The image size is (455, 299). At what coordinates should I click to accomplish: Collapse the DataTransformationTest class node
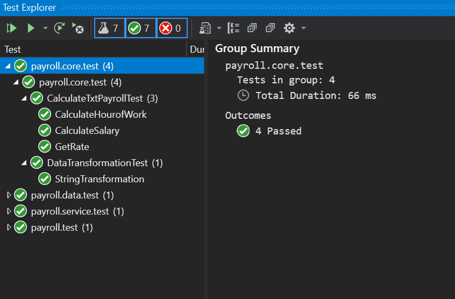24,163
